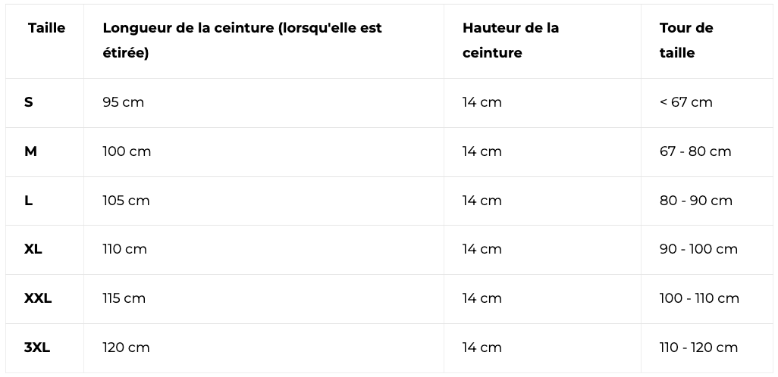Viewport: 778px width, 377px height.
Task: Click the "67 - 80 cm" waist cell
Action: tap(695, 151)
